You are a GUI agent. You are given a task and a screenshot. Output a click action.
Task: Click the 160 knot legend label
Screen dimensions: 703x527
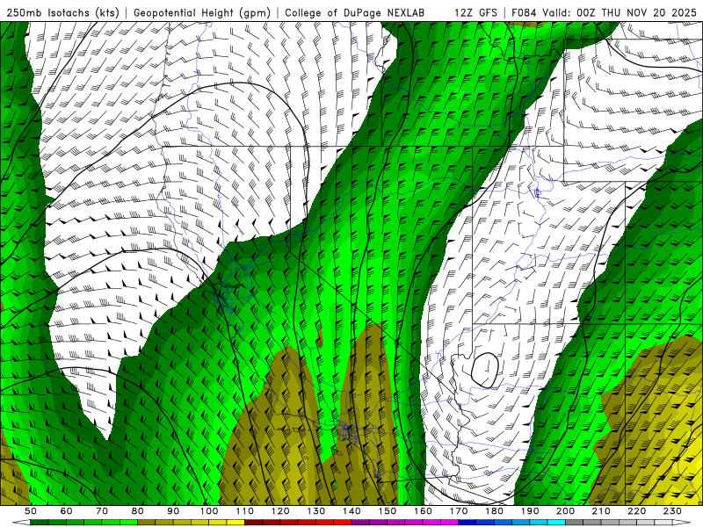point(424,511)
